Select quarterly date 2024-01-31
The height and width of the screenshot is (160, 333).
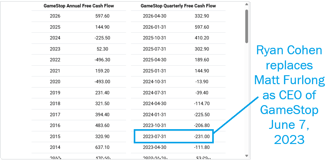pos(154,115)
